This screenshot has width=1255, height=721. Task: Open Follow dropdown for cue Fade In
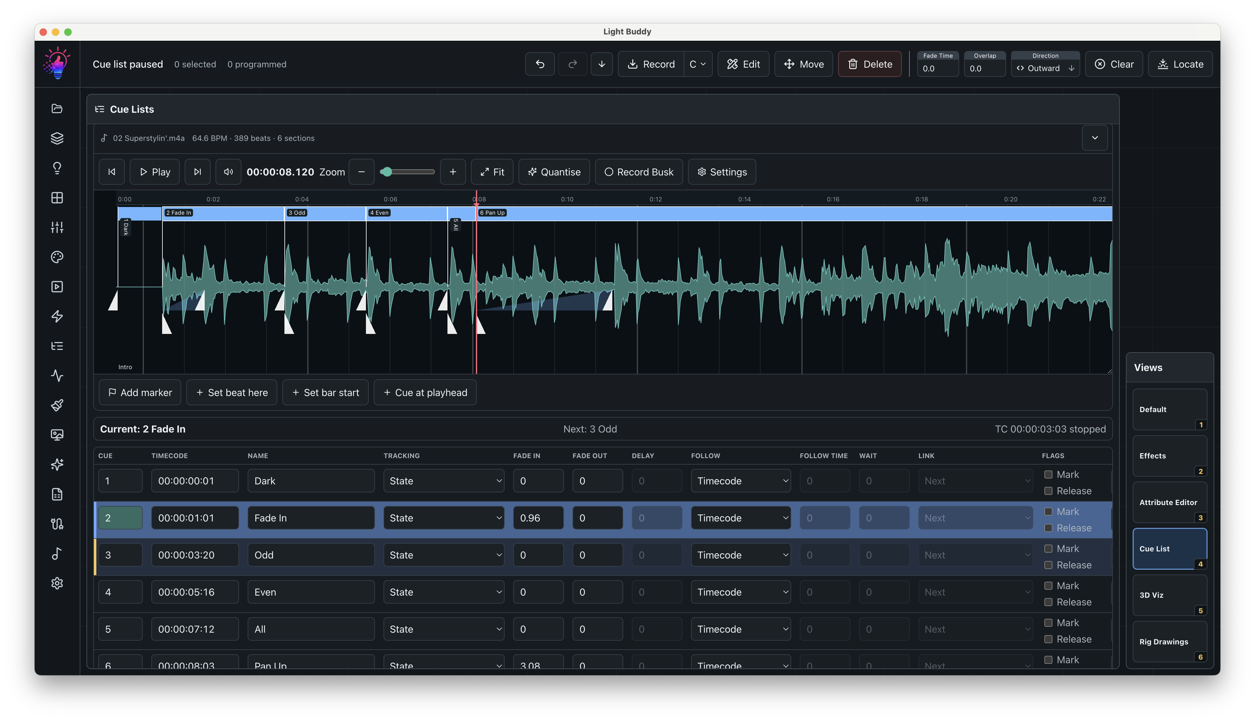741,518
